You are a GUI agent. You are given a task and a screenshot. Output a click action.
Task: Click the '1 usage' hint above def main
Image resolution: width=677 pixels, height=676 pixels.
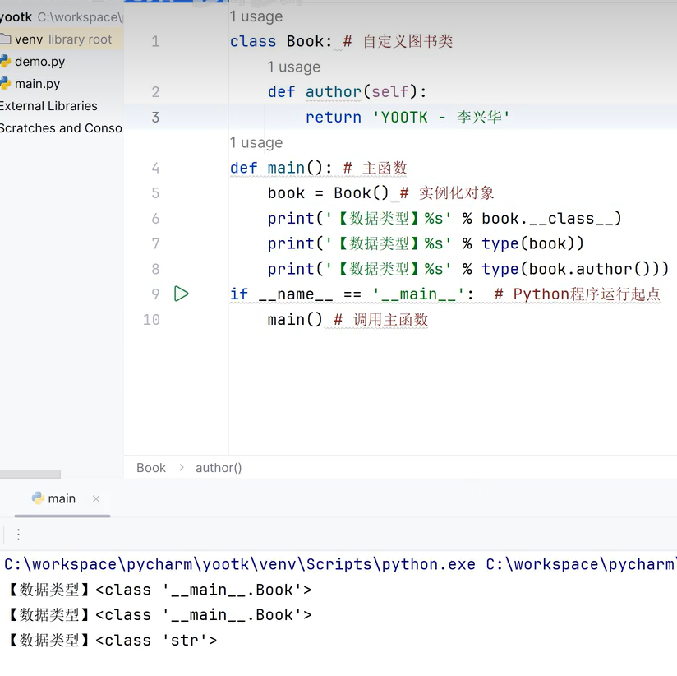click(x=256, y=142)
